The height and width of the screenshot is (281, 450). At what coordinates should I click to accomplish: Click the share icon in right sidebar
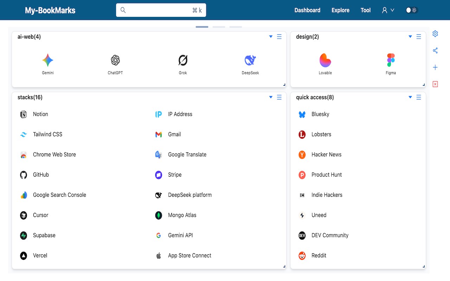coord(435,51)
